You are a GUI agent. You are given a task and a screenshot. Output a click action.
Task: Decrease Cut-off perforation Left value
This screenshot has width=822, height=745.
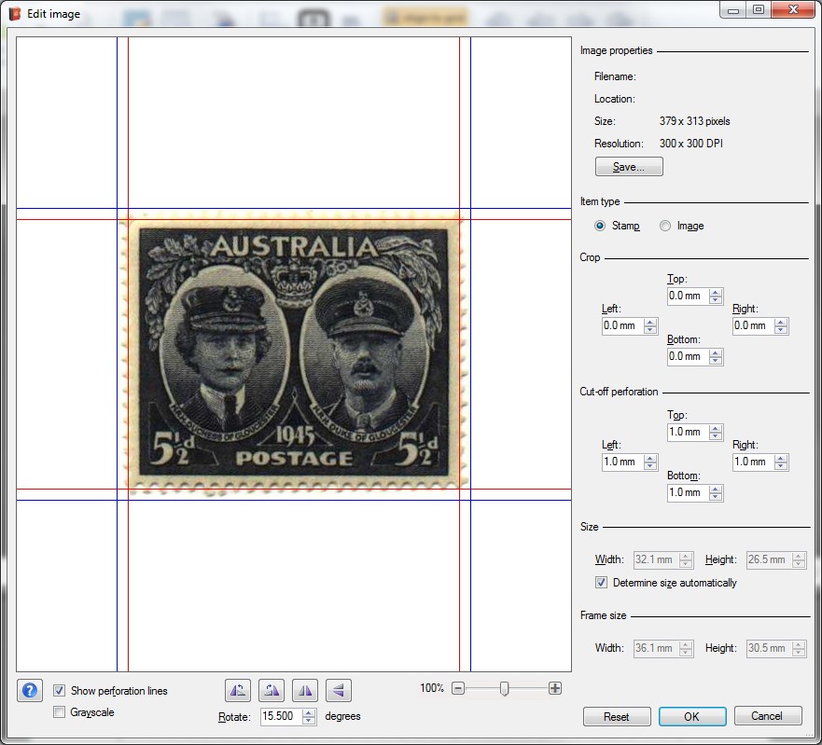650,466
